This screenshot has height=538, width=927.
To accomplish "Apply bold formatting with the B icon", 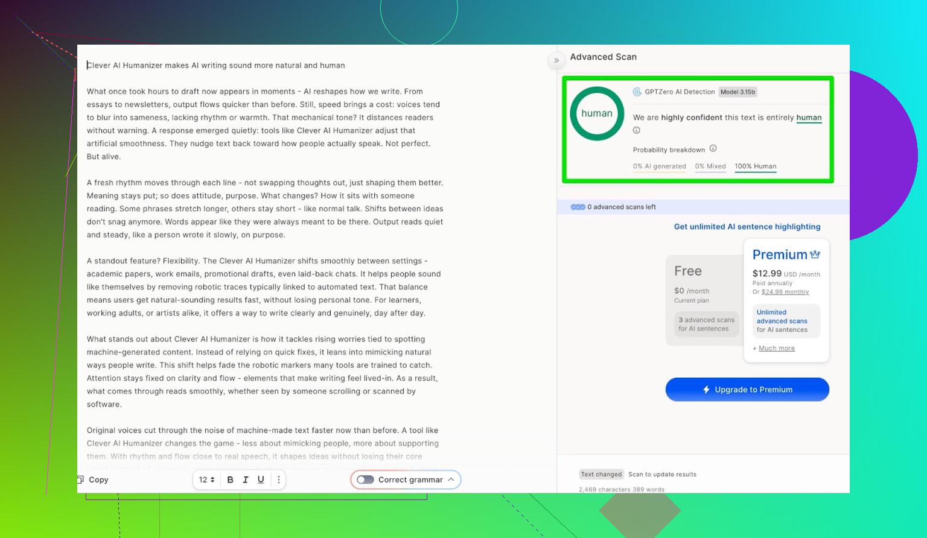I will 230,479.
